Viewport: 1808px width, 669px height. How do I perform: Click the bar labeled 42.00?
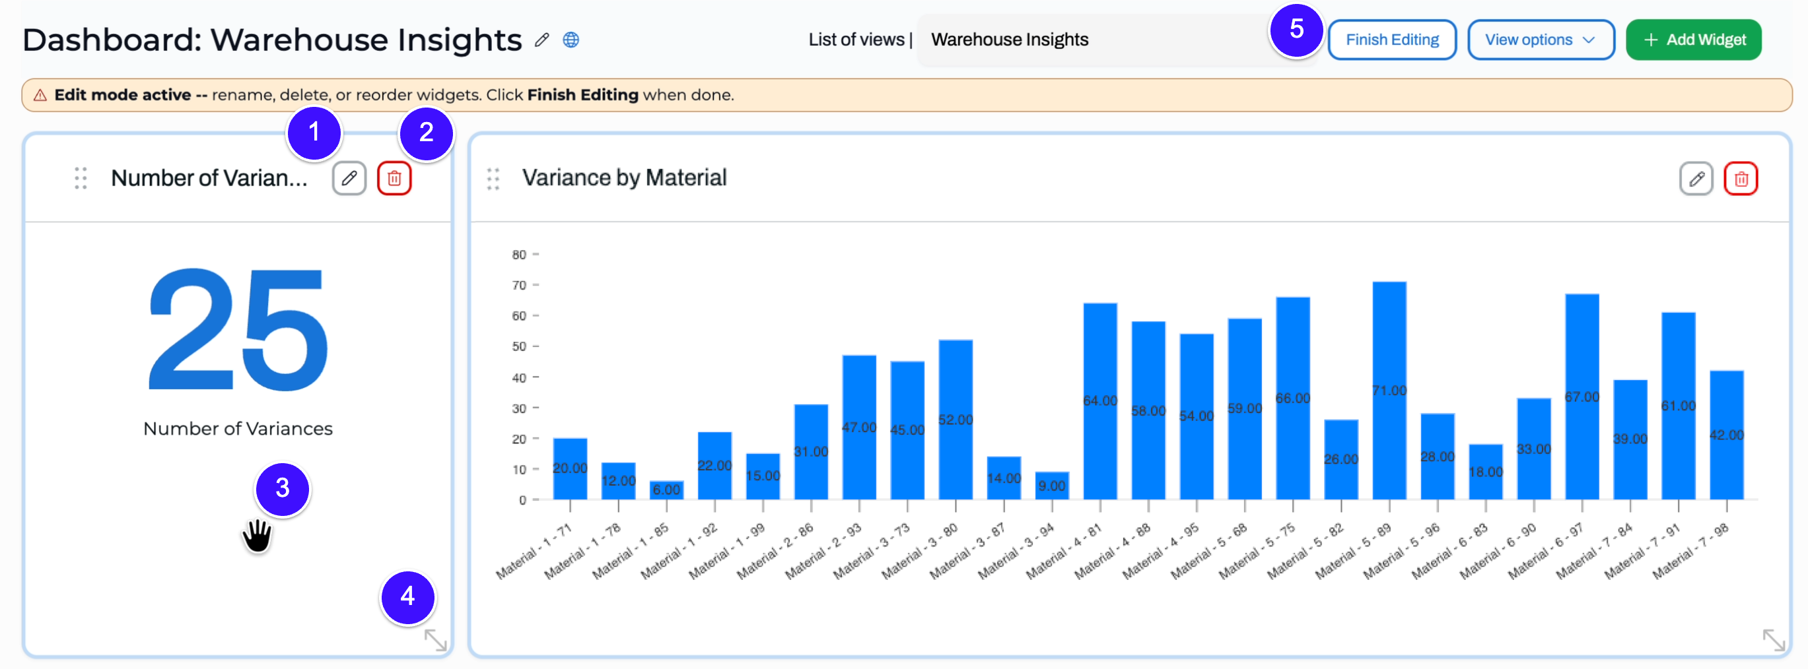pyautogui.click(x=1727, y=435)
